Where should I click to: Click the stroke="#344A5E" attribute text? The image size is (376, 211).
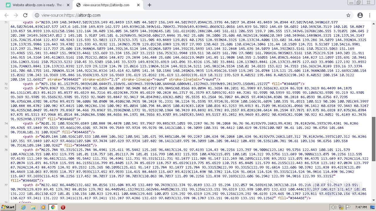coord(64,79)
